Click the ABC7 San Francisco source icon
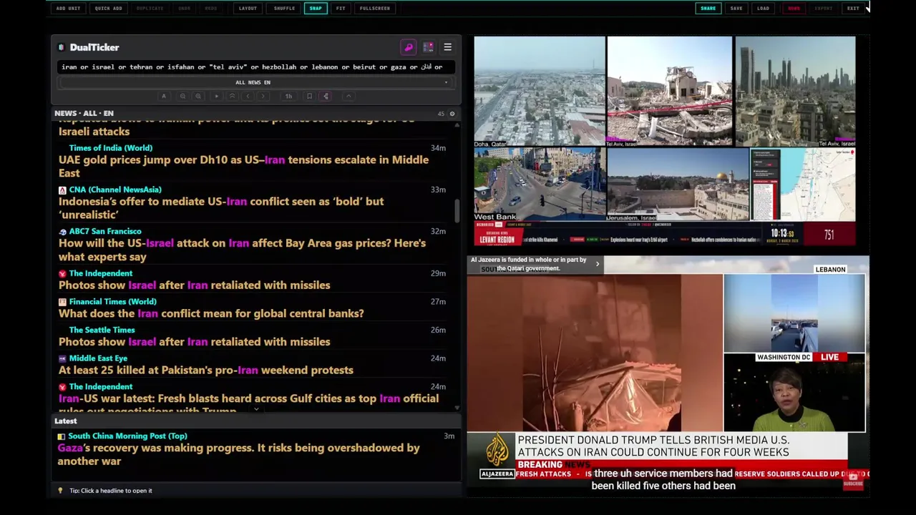The width and height of the screenshot is (916, 515). tap(62, 232)
